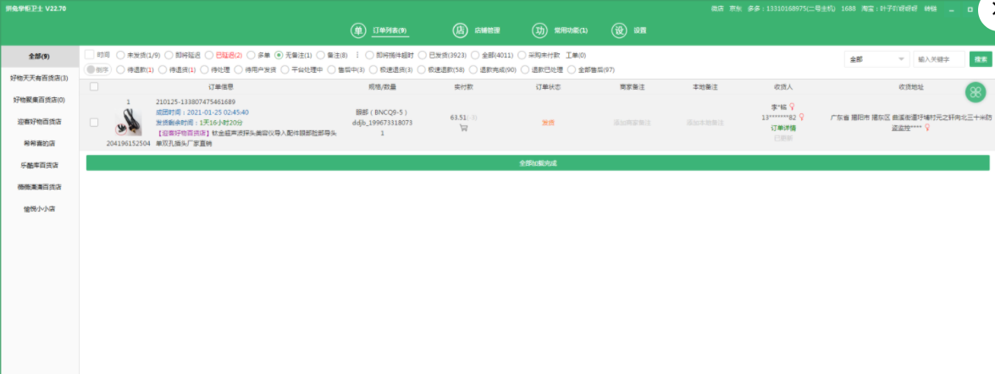
Task: Select shop 薇薇满满百货店
Action: tap(39, 186)
